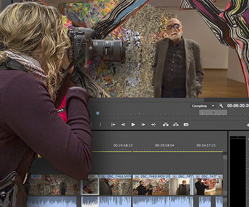Click the right handle of the monitor zoom bar
This screenshot has height=207, width=249.
click(x=227, y=113)
